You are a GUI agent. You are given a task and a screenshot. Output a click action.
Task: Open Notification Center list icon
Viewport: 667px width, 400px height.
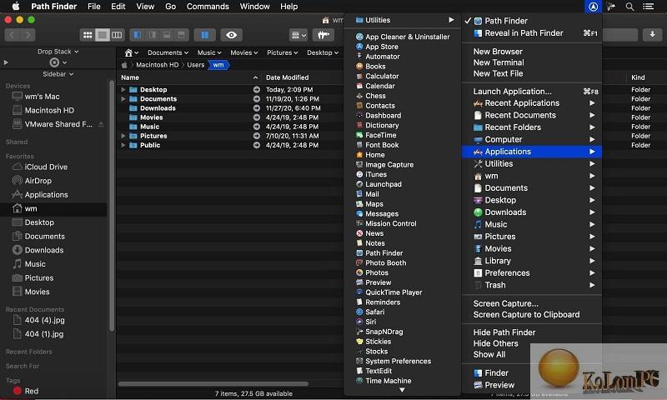point(649,7)
